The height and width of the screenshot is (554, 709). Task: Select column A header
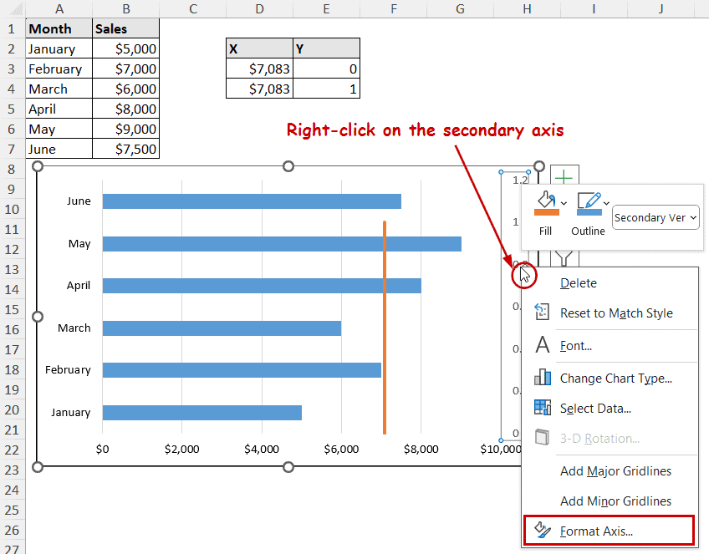click(x=59, y=8)
